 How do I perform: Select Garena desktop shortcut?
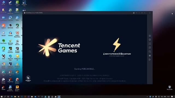point(3,88)
